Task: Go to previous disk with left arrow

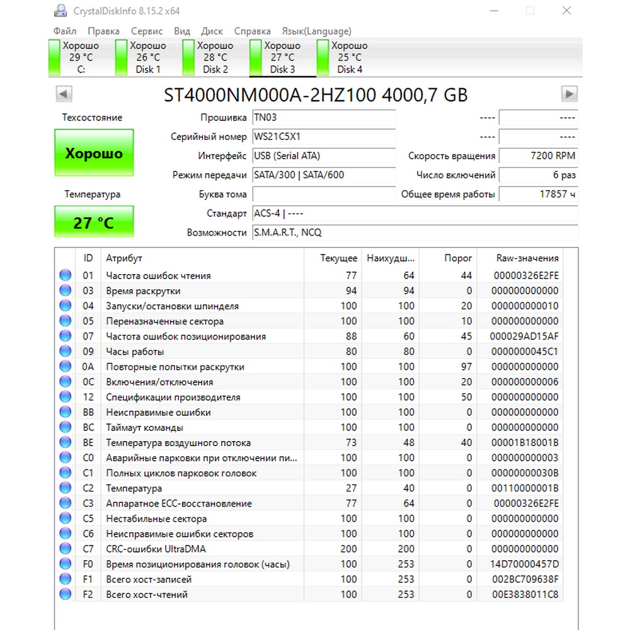Action: (64, 94)
